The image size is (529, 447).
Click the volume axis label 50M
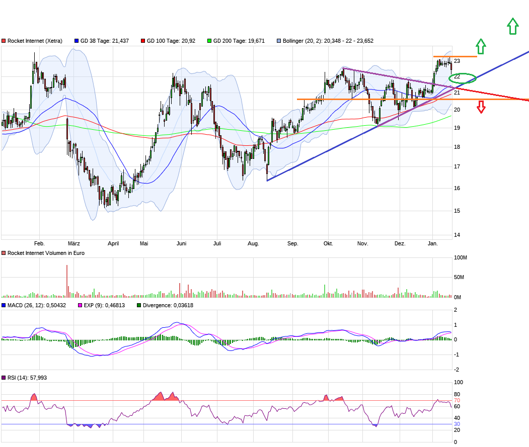[459, 277]
